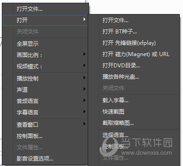Select 打开文件... in the 打开 submenu
183x166 pixels.
(134, 20)
